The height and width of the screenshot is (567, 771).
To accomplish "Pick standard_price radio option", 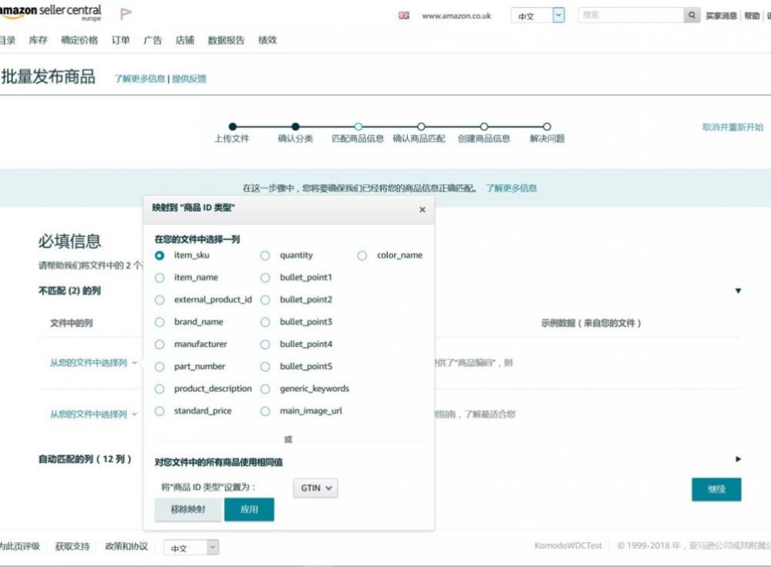I will [x=160, y=411].
